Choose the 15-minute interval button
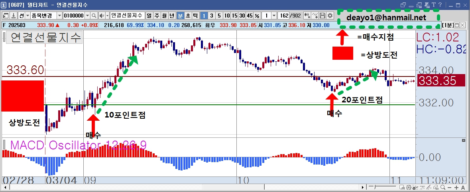 tap(234, 16)
